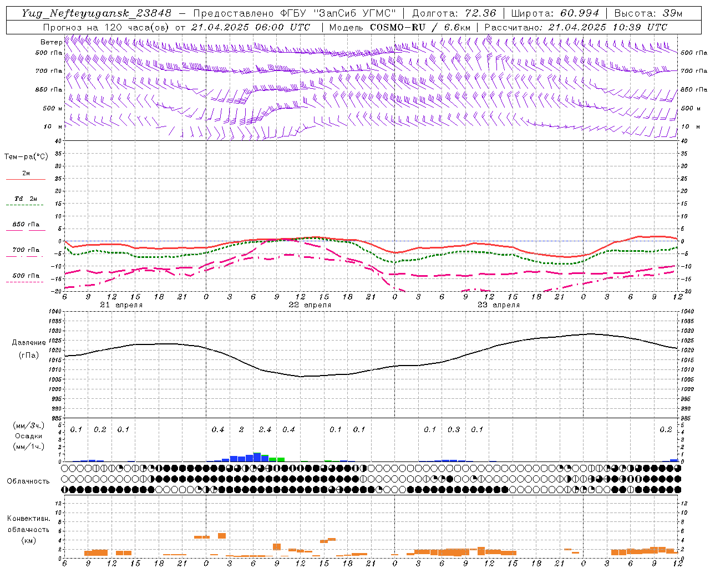The width and height of the screenshot is (710, 568).
Task: Click the computed time Рассчитано: 21.04.2025 10:39 UTC
Action: pos(576,27)
